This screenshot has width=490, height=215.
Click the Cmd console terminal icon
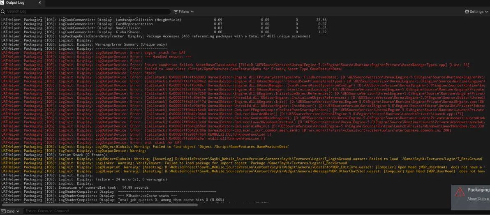point(3,211)
